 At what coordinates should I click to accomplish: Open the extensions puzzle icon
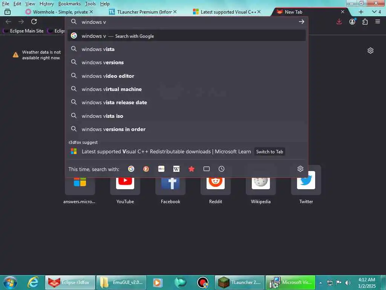pos(365,22)
